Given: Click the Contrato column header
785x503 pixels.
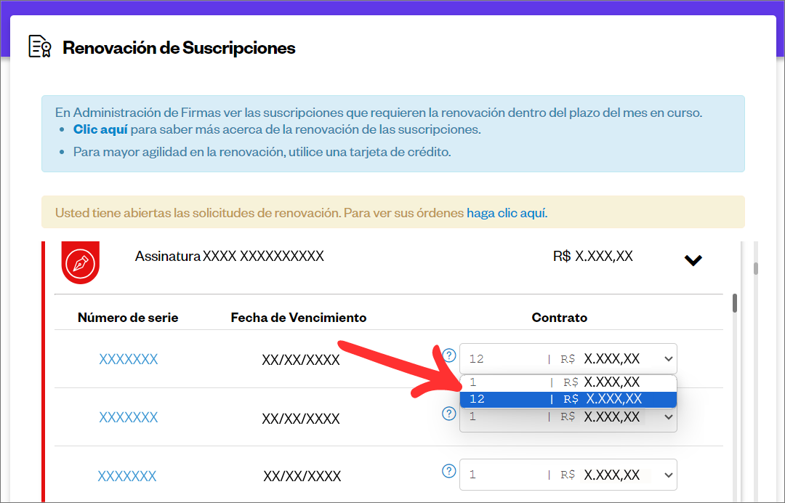Looking at the screenshot, I should (x=559, y=318).
